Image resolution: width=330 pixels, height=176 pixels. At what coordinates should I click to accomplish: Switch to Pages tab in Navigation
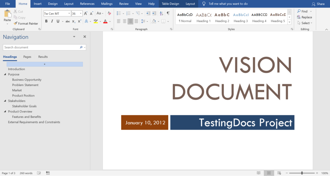[27, 57]
